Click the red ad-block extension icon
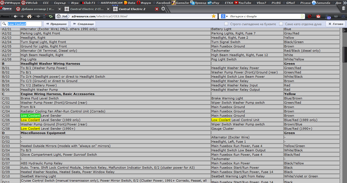The height and width of the screenshot is (183, 347). 310,16
